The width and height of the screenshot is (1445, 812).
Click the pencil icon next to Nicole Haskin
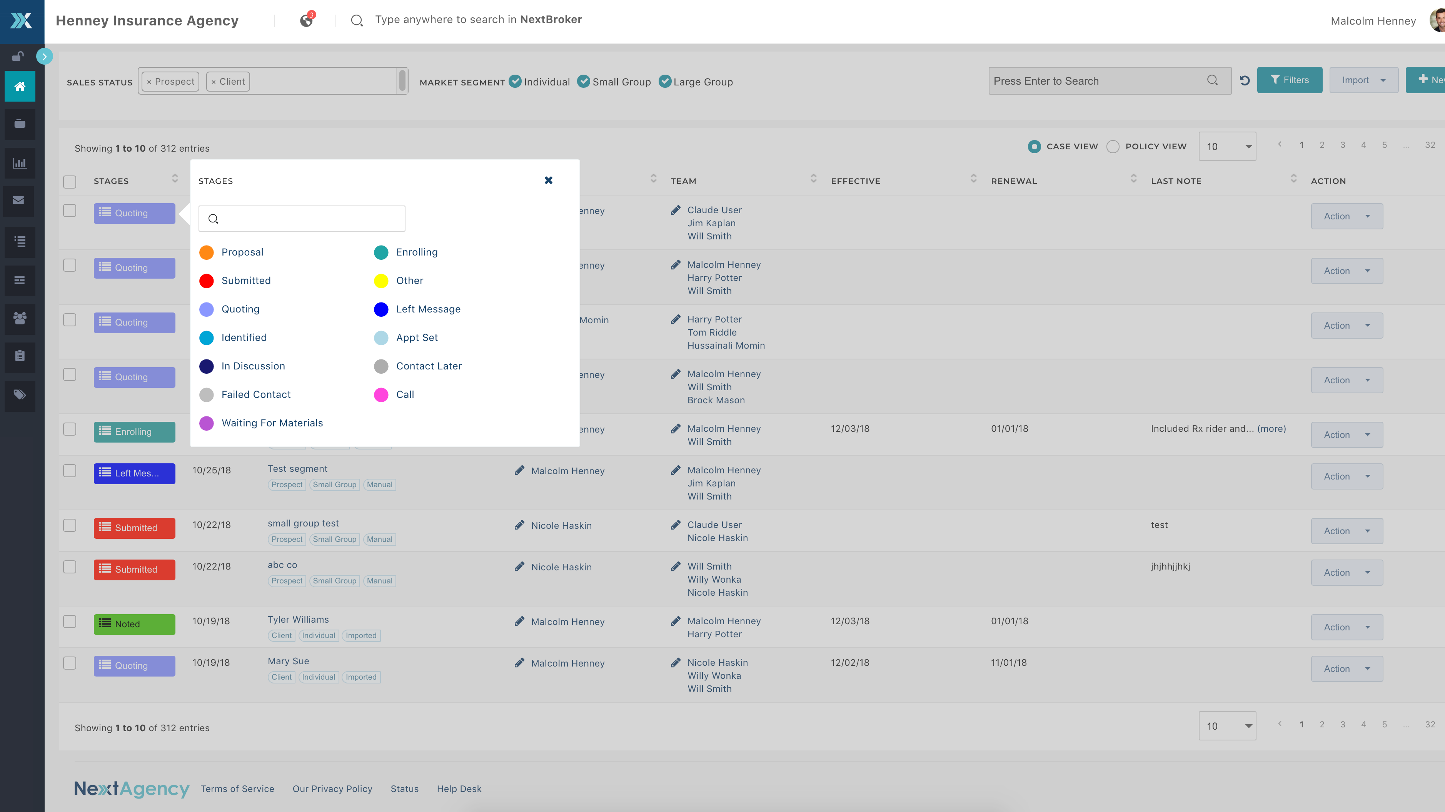[519, 525]
